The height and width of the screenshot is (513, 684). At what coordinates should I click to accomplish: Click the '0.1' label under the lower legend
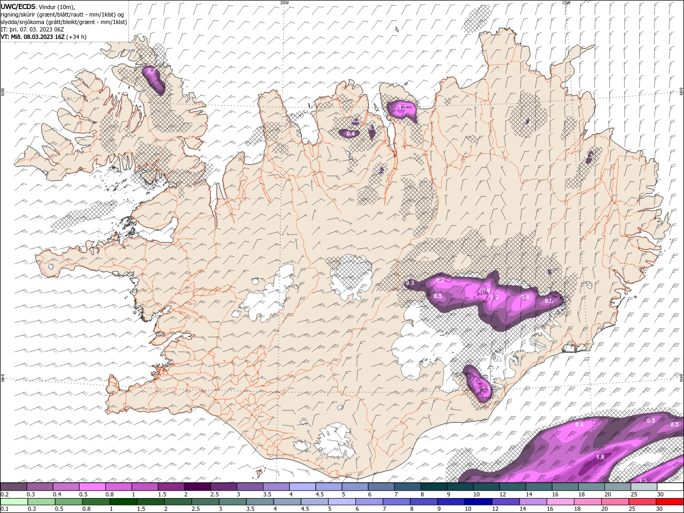coord(5,509)
